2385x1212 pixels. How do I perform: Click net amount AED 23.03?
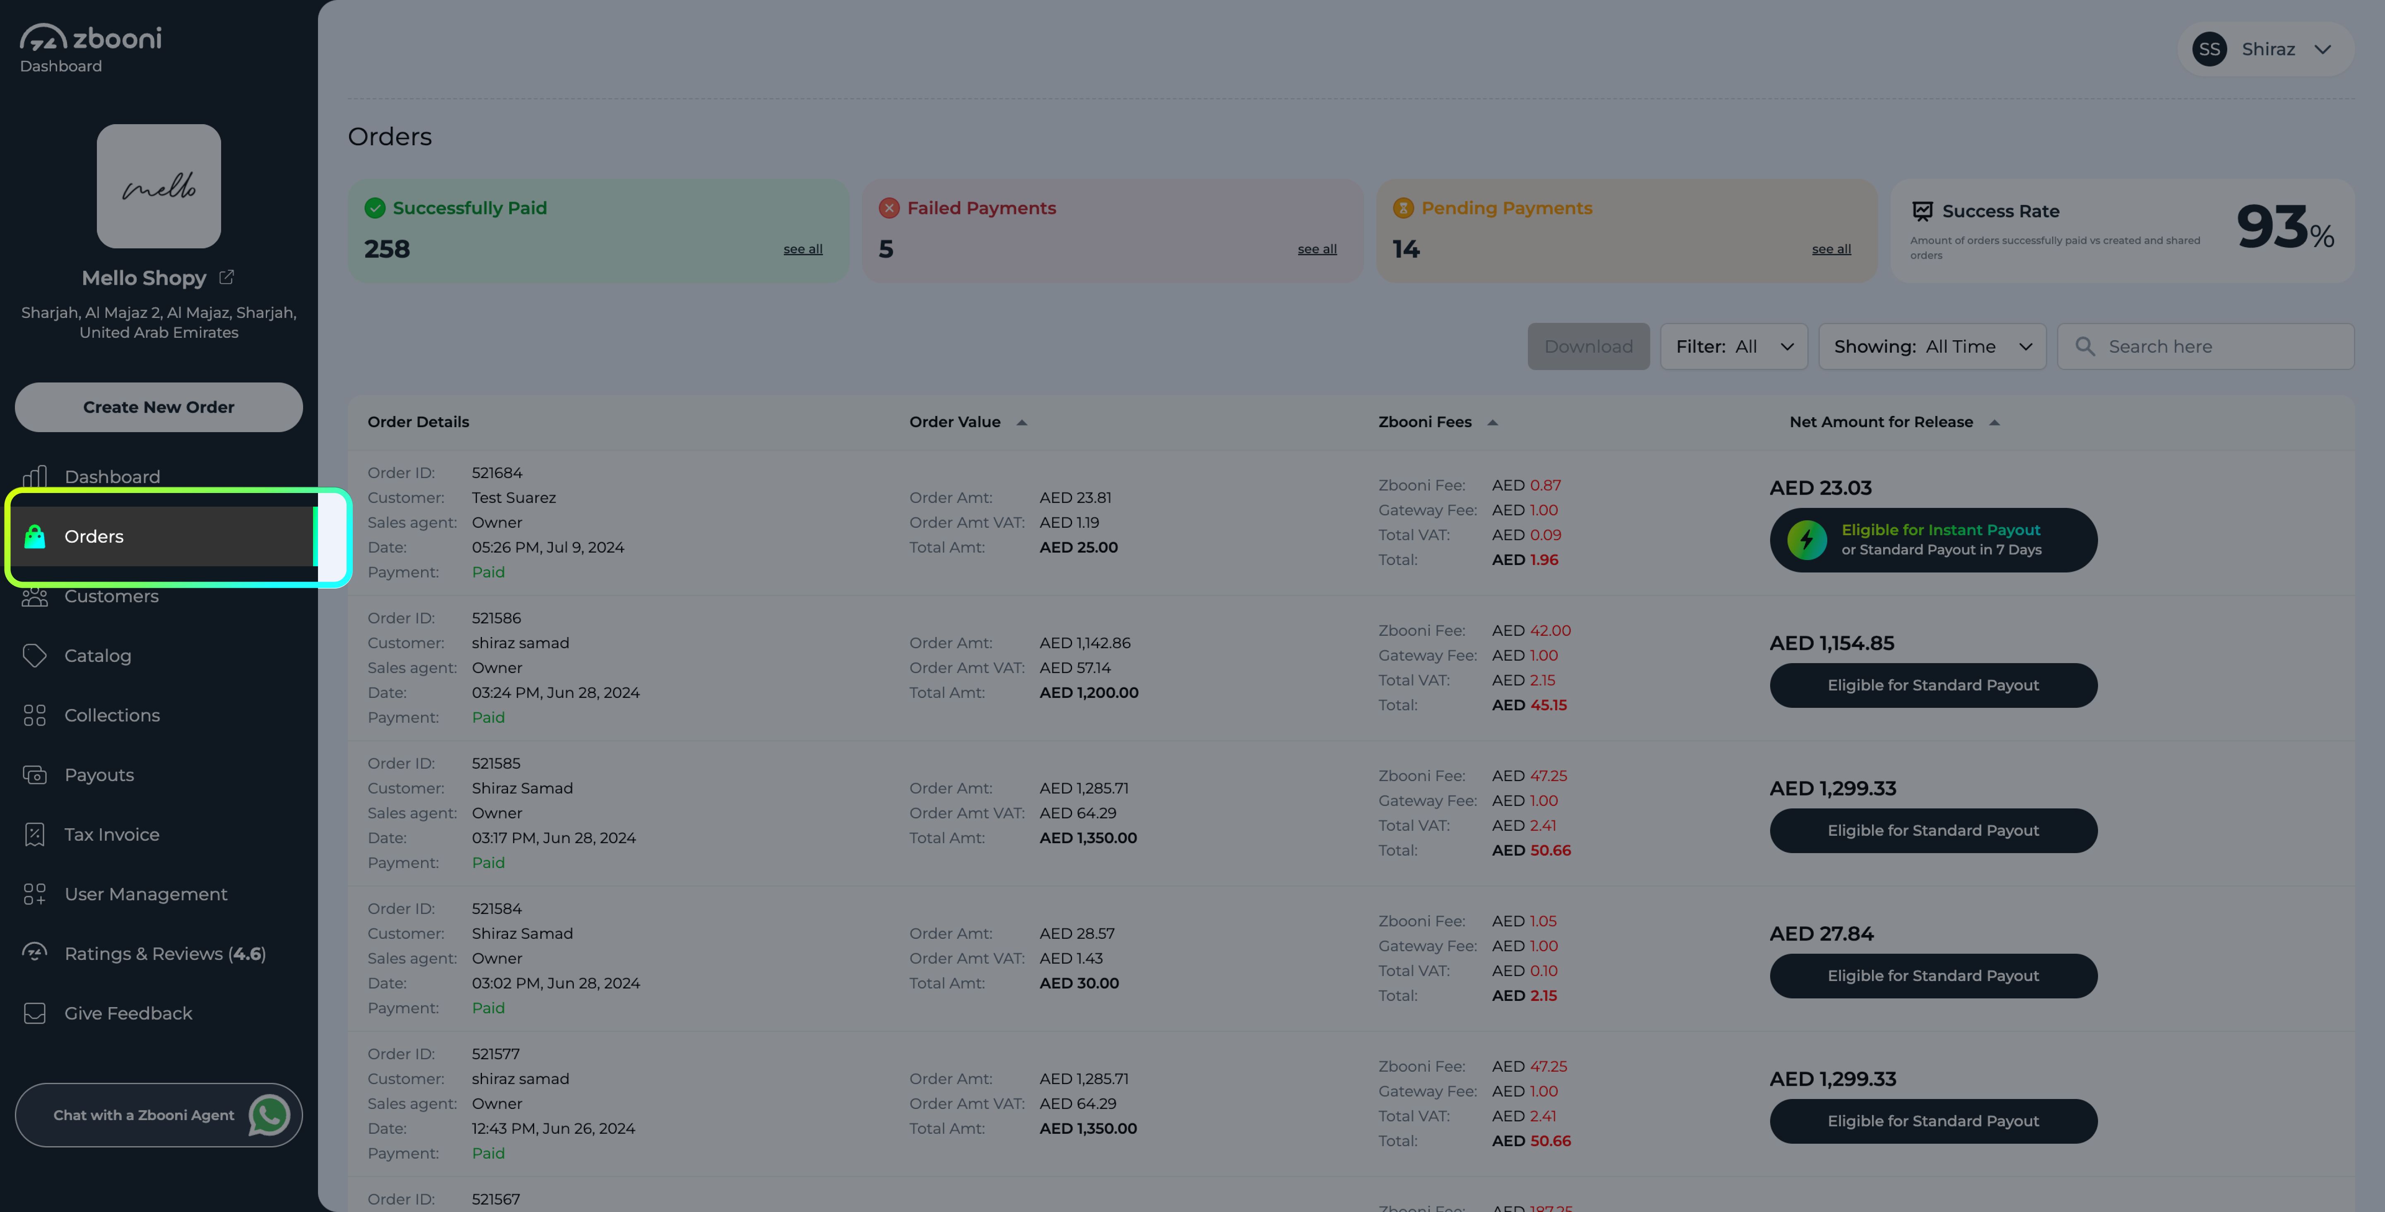pyautogui.click(x=1820, y=488)
